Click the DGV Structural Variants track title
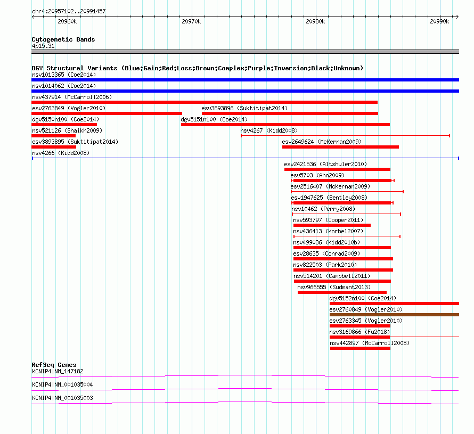 click(x=197, y=68)
